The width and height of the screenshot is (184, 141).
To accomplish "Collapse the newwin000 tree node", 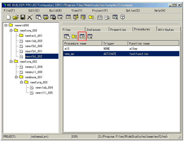I will (6, 25).
